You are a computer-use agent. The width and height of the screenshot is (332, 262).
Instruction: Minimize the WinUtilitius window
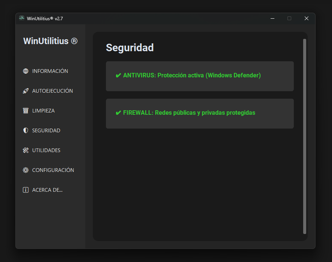coord(272,18)
